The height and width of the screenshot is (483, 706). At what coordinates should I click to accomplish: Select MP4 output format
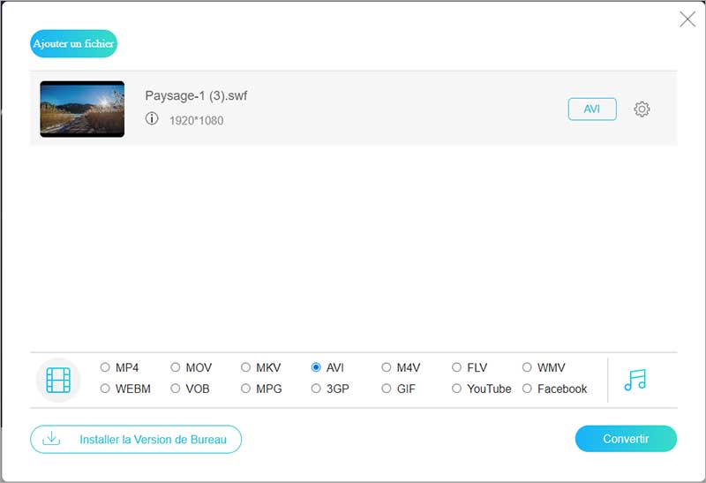[106, 367]
